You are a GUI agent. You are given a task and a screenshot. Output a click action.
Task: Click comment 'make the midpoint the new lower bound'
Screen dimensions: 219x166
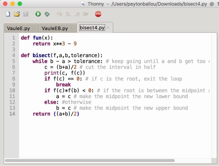point(134,96)
